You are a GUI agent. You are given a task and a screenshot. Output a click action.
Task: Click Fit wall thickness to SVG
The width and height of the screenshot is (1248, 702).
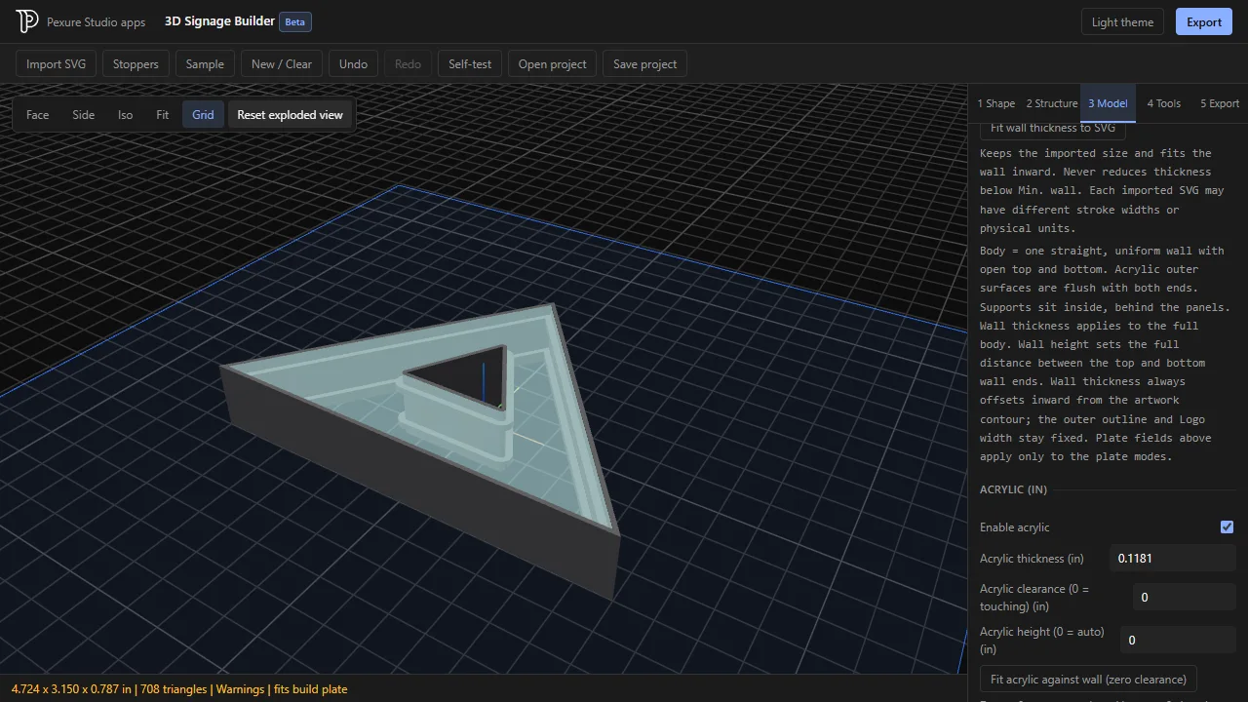pos(1053,129)
